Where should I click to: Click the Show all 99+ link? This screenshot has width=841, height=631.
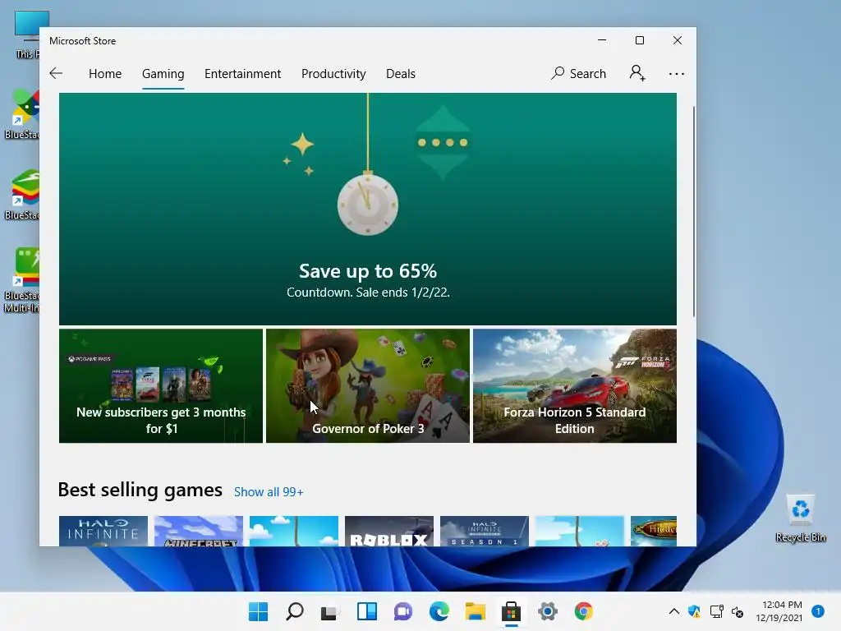[269, 492]
